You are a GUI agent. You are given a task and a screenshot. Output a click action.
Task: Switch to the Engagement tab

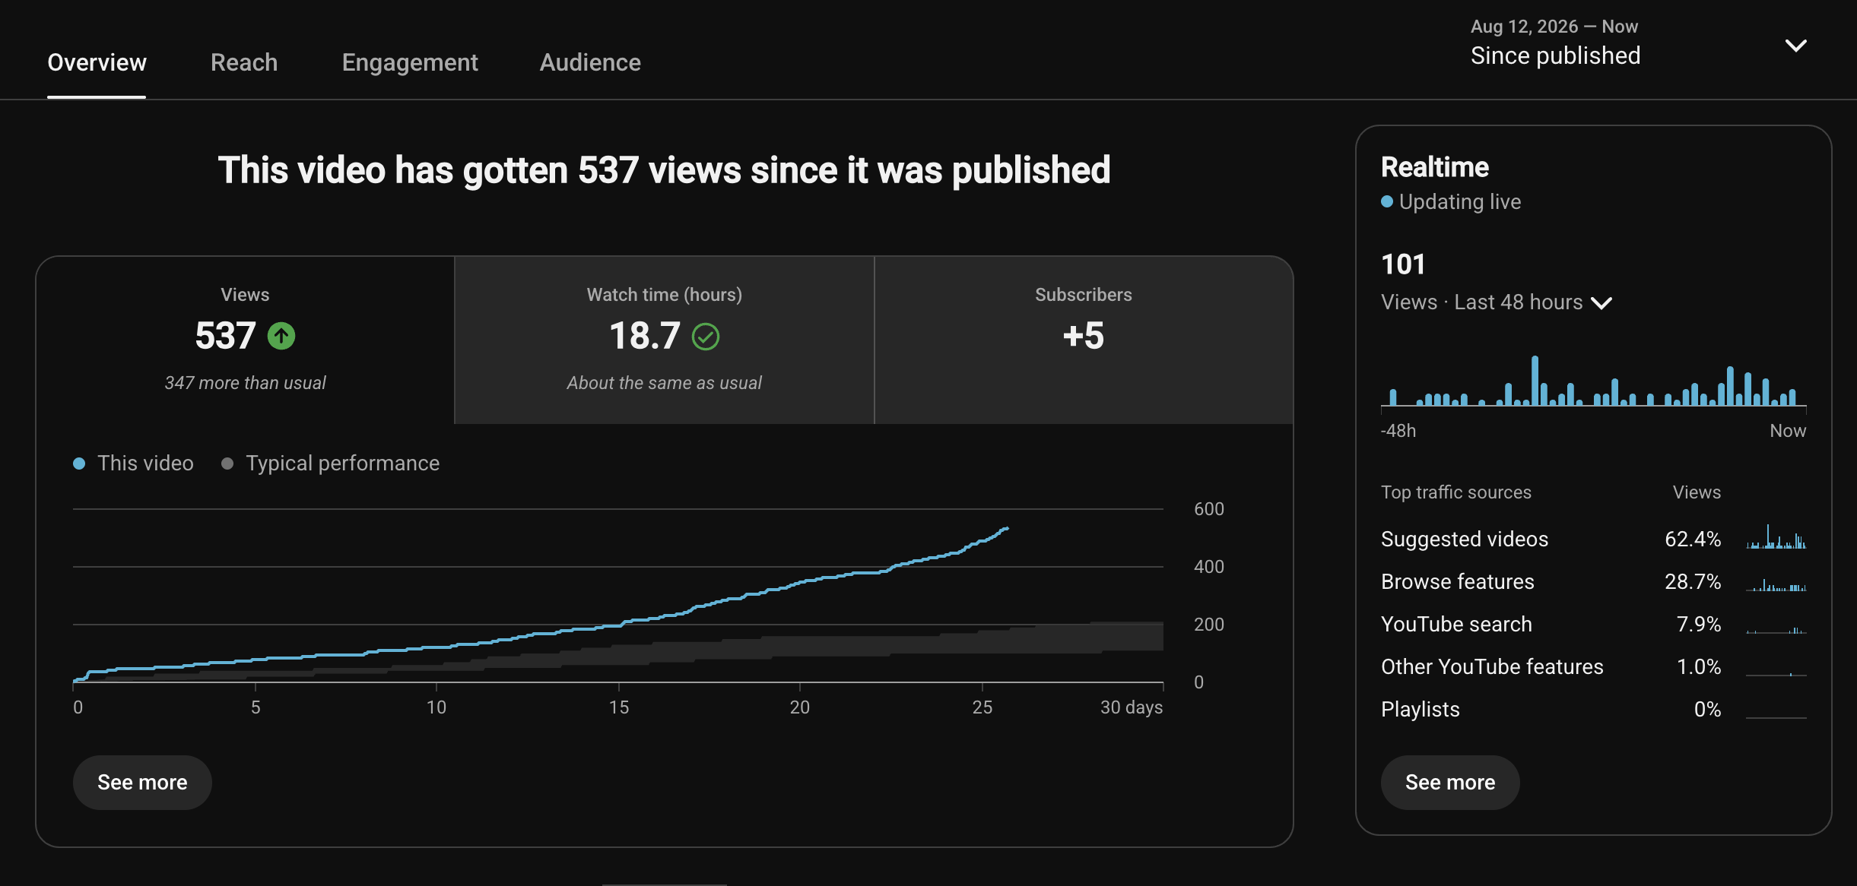(x=410, y=62)
